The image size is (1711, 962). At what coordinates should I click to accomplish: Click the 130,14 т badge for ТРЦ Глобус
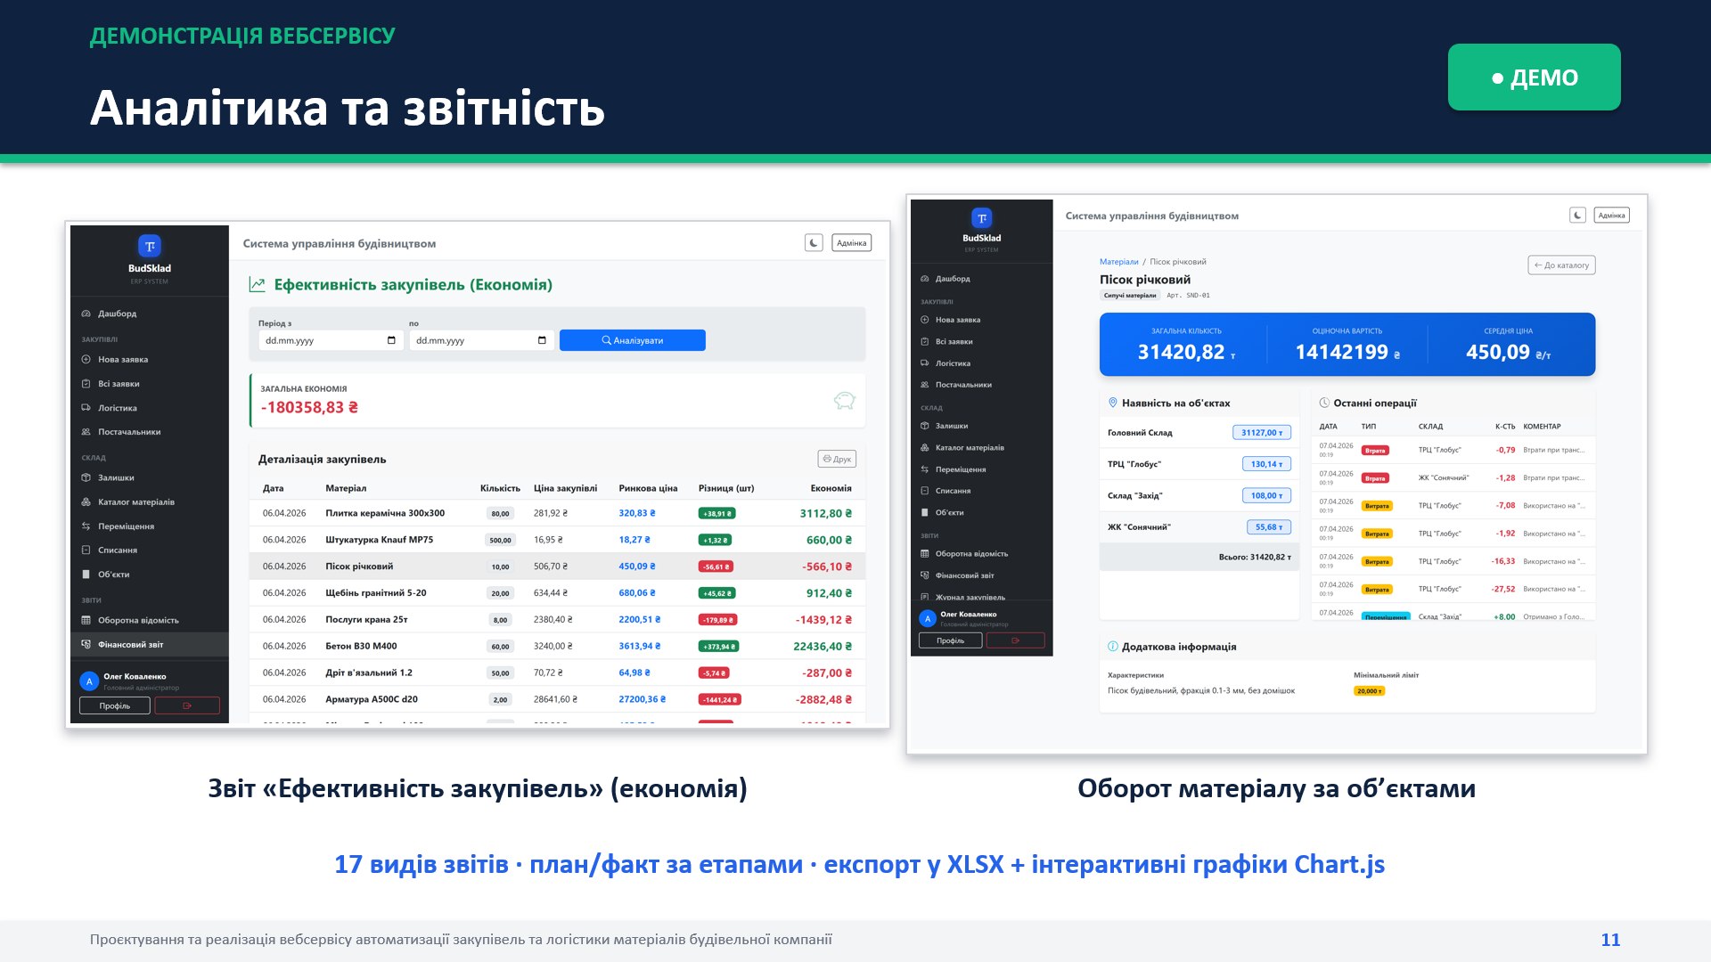(1265, 464)
